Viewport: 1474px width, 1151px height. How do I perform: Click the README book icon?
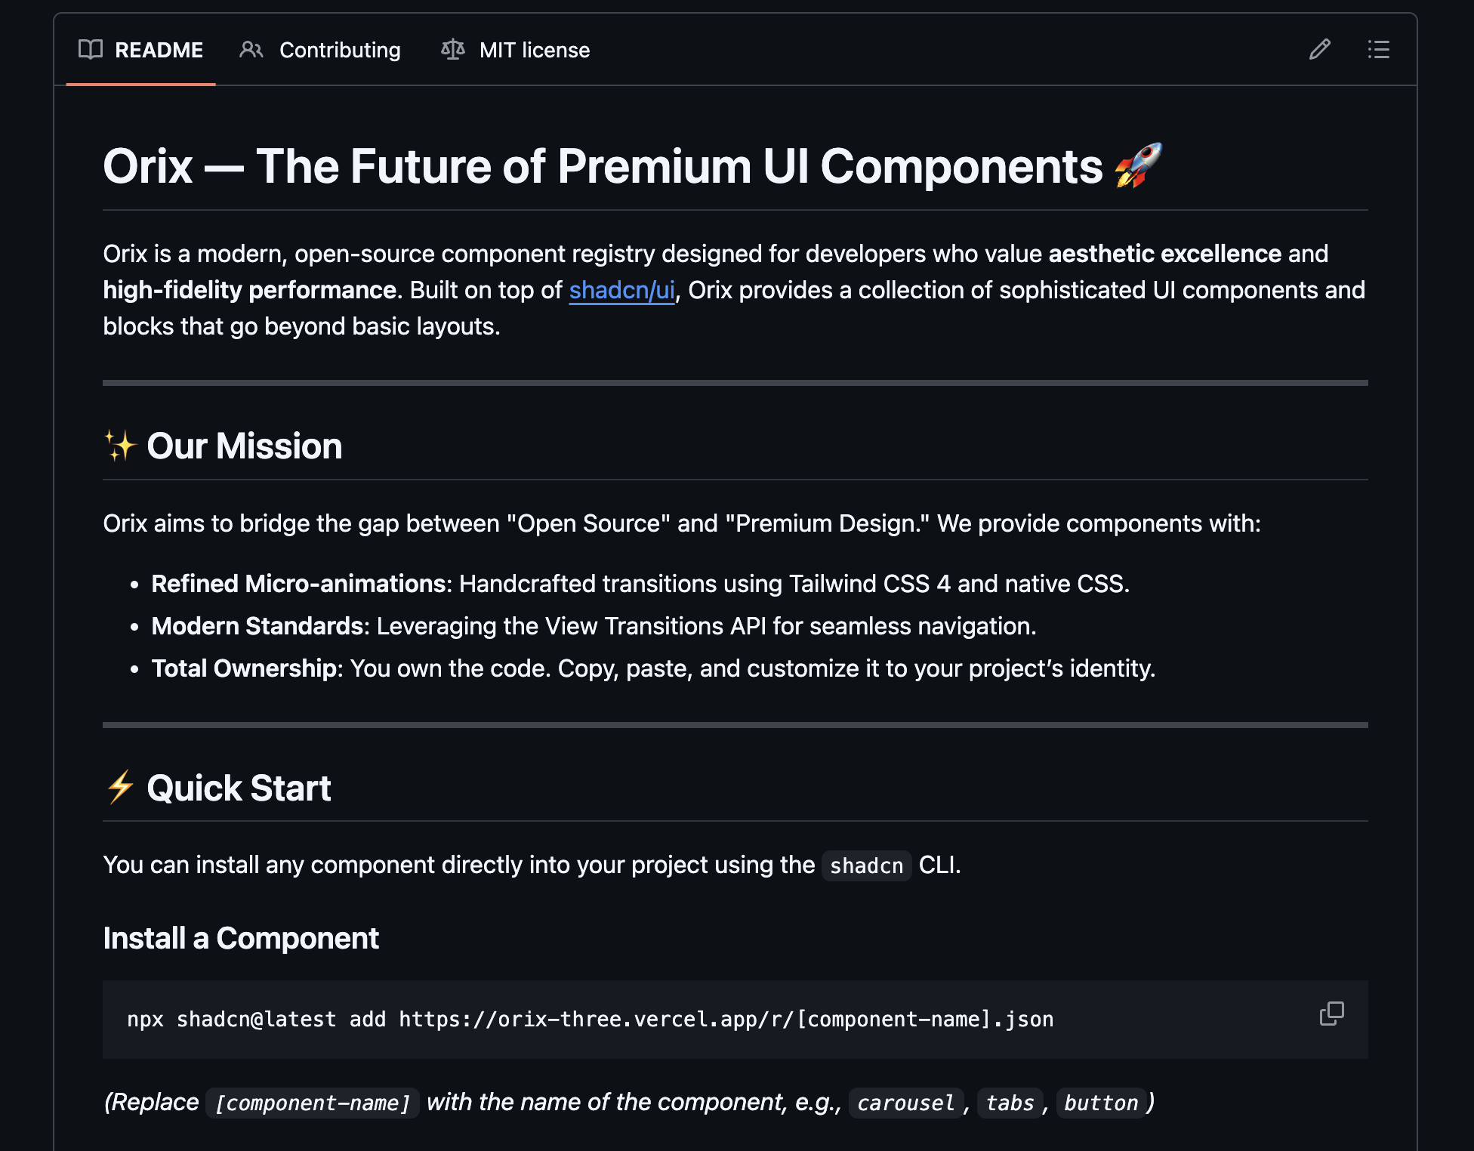point(91,50)
